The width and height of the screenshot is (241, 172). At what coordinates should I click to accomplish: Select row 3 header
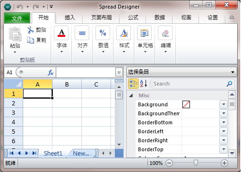tap(14, 112)
